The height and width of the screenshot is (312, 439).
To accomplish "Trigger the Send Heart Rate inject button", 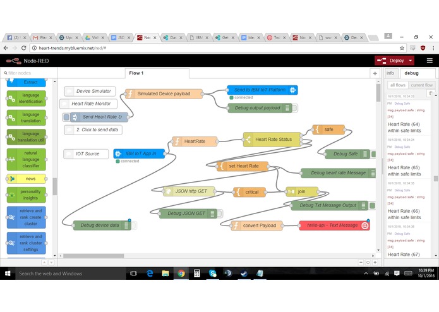I will (x=66, y=117).
